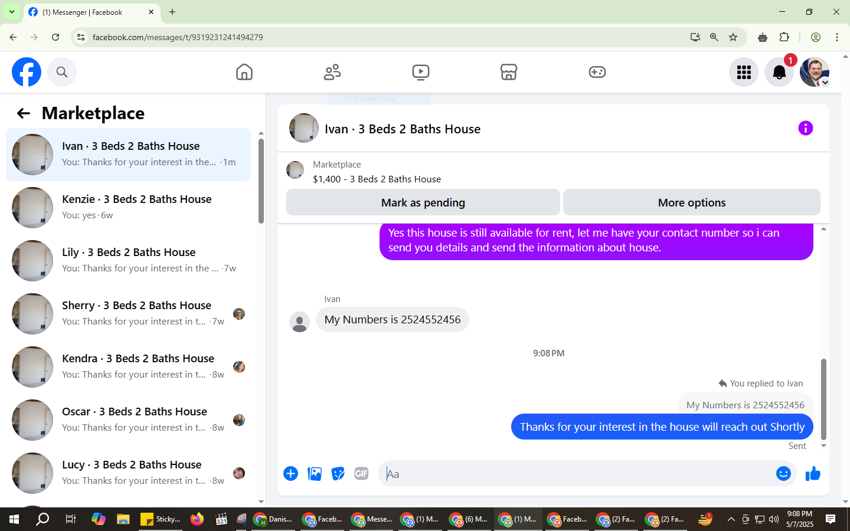Click Sherry row's seen profile thumbnail

pos(239,314)
